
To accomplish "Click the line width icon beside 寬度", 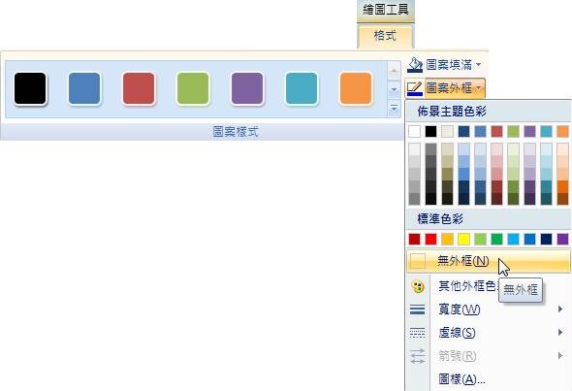I will [417, 310].
